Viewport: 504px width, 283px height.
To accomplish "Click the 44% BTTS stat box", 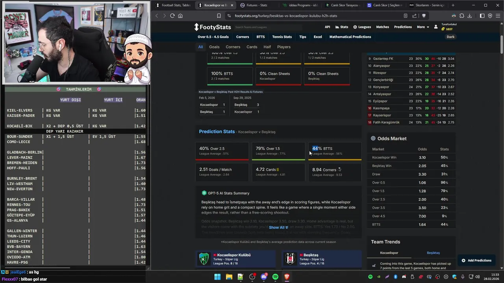I will click(335, 151).
